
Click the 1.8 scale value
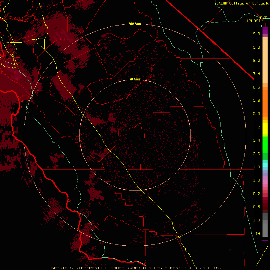point(256,167)
